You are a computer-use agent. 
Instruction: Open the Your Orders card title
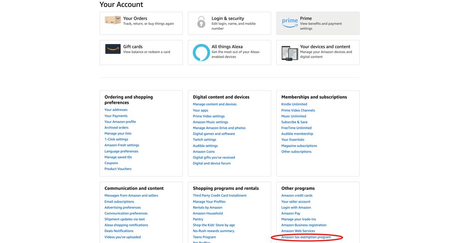tap(135, 18)
